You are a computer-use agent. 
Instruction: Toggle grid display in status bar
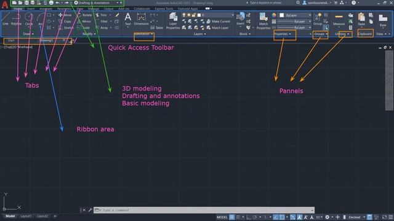pyautogui.click(x=231, y=217)
